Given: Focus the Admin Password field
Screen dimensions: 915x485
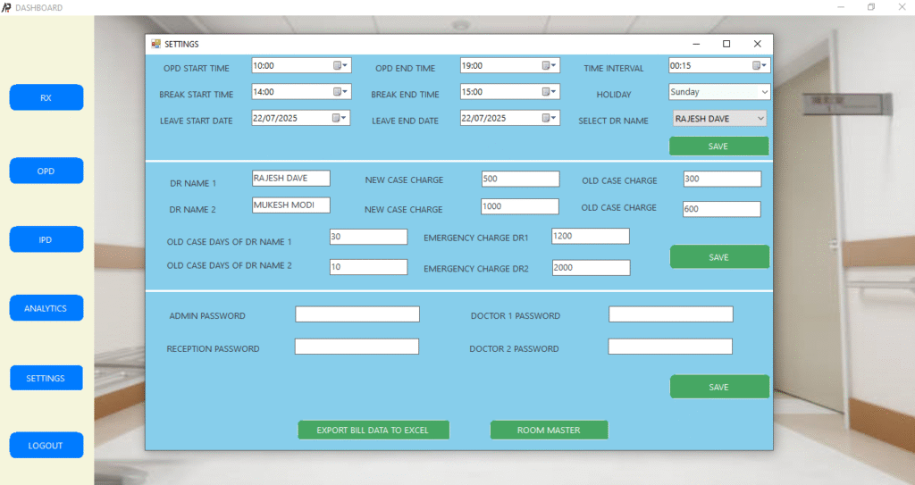Looking at the screenshot, I should (x=357, y=314).
